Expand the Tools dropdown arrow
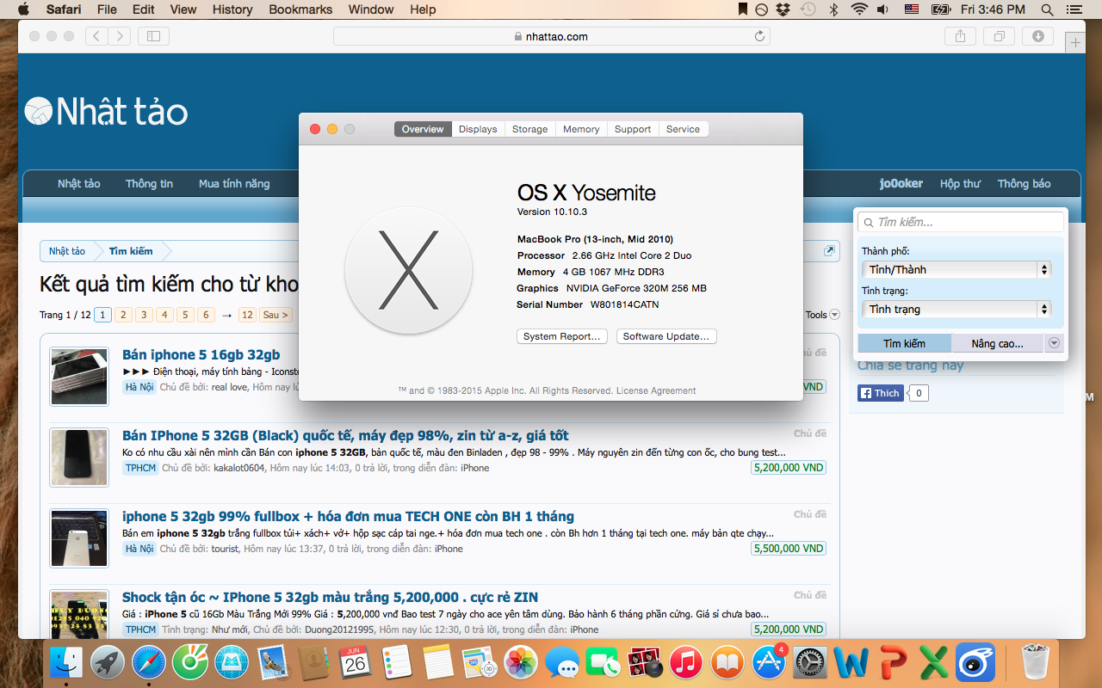Screen dimensions: 1102x688 834,315
